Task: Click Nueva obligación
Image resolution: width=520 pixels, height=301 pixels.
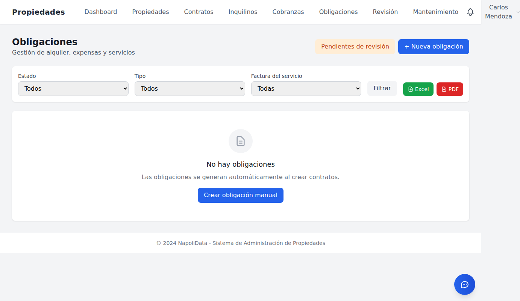Action: (x=434, y=46)
